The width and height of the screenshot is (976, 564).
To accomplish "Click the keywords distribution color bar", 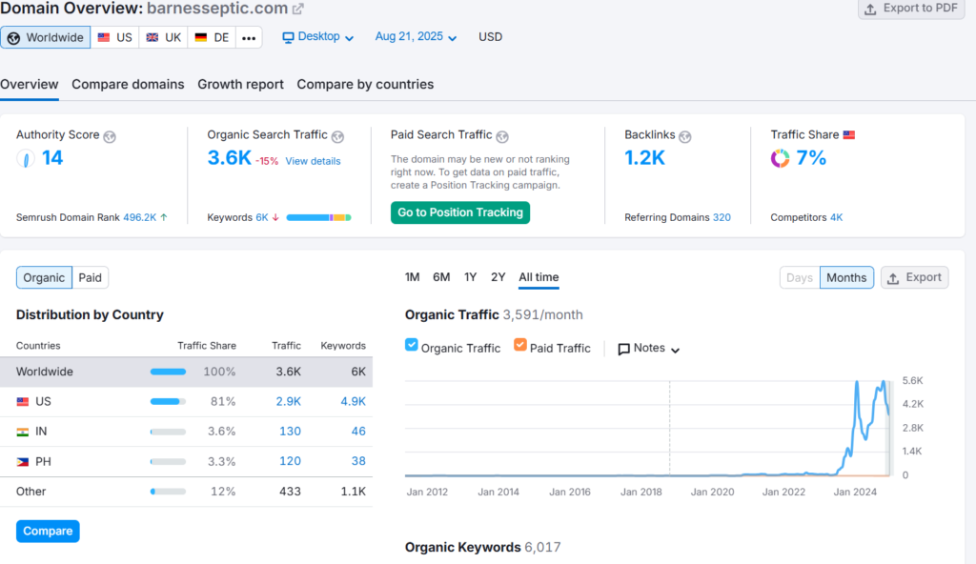I will pos(318,218).
